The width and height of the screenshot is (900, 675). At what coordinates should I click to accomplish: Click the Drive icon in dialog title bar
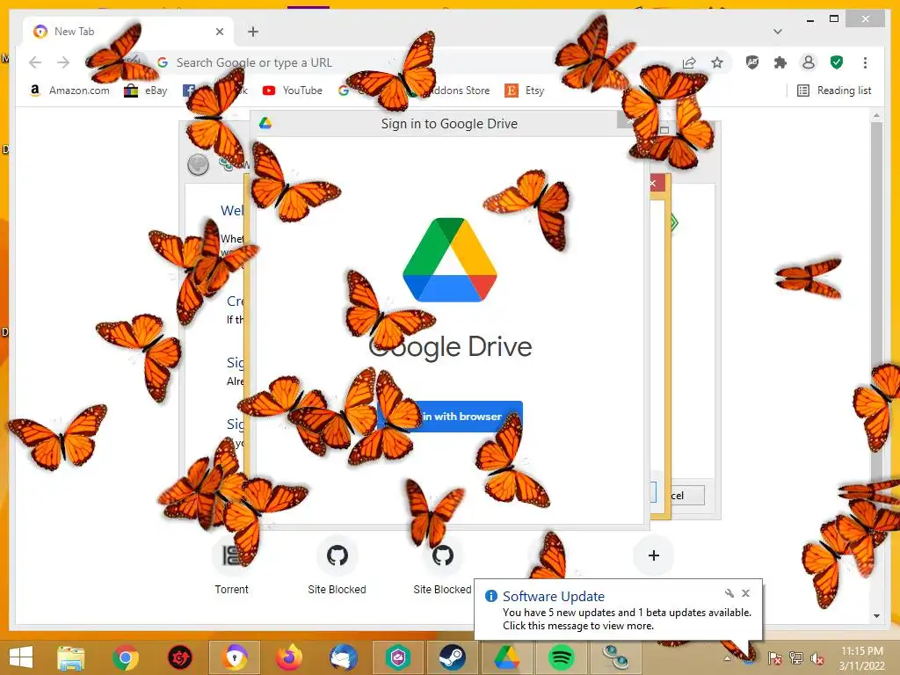(x=265, y=123)
